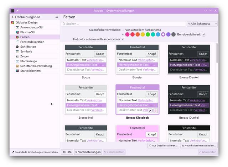The width and height of the screenshot is (228, 167).
Task: Select the Breeze Klassisch scheme thumbnail
Action: 138,99
